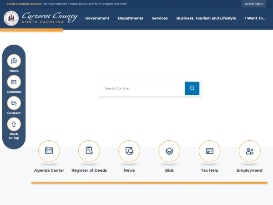Open Business, Tourism and Lifestyle menu
This screenshot has width=273, height=205.
click(x=206, y=18)
